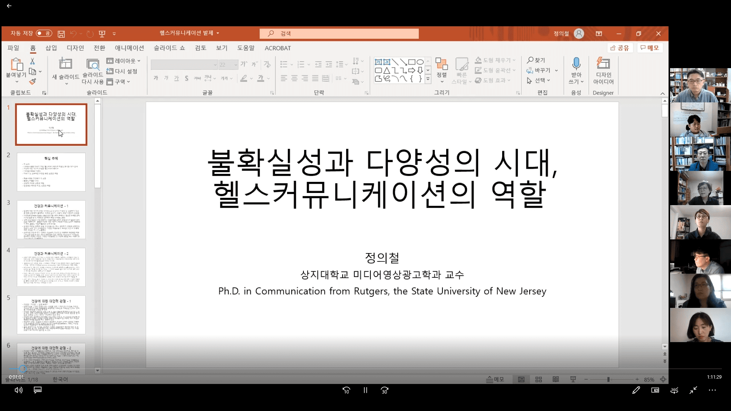Open Designer ideas (디자인 아이디어)

coord(603,71)
